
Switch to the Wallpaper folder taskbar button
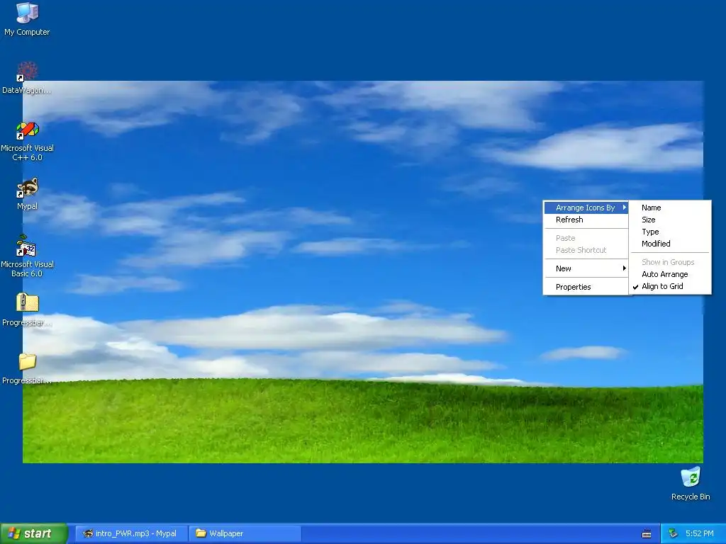pyautogui.click(x=245, y=533)
